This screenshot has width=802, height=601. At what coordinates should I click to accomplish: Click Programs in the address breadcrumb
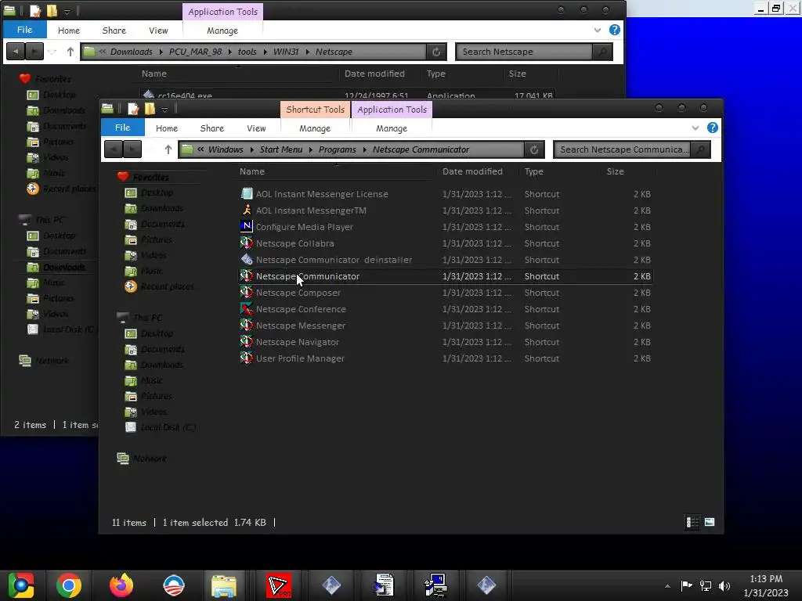click(337, 149)
